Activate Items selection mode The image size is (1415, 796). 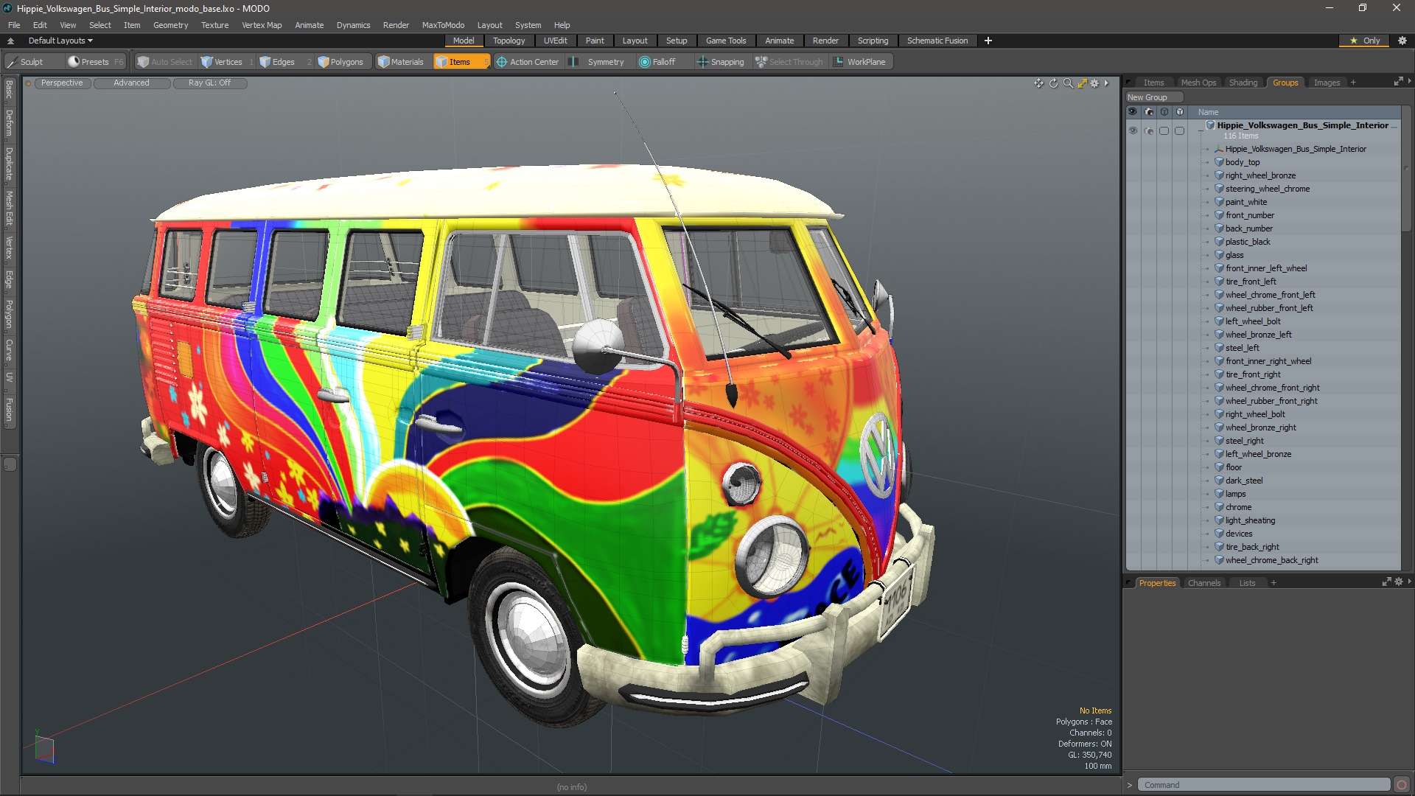460,62
